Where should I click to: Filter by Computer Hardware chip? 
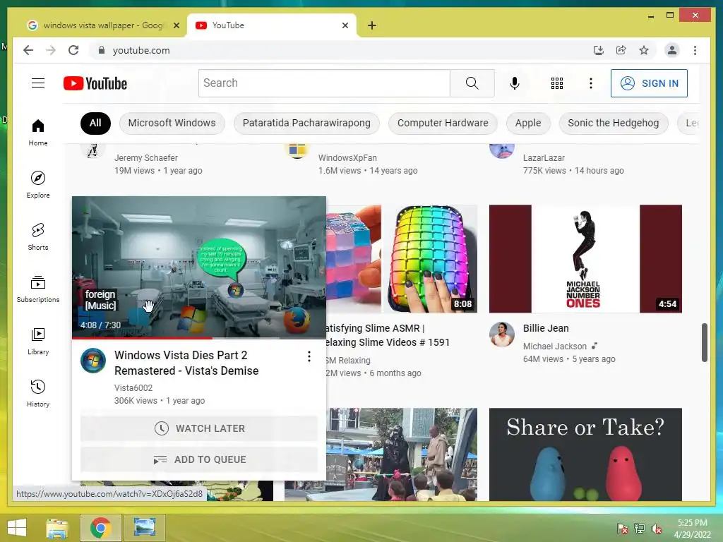[443, 123]
